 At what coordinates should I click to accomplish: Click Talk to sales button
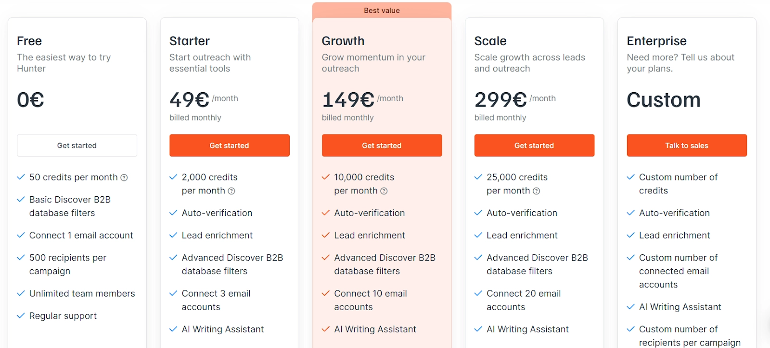[687, 145]
